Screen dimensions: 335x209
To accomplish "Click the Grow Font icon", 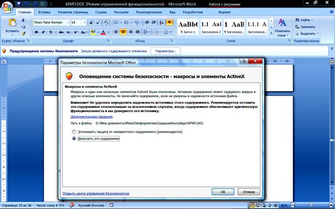I will [x=91, y=22].
